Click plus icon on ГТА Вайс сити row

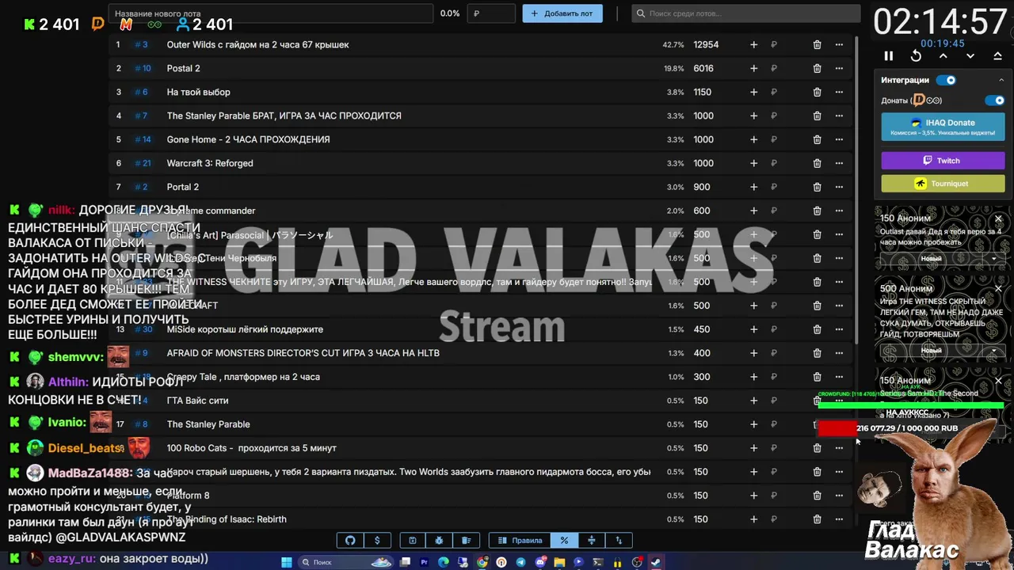pyautogui.click(x=753, y=401)
